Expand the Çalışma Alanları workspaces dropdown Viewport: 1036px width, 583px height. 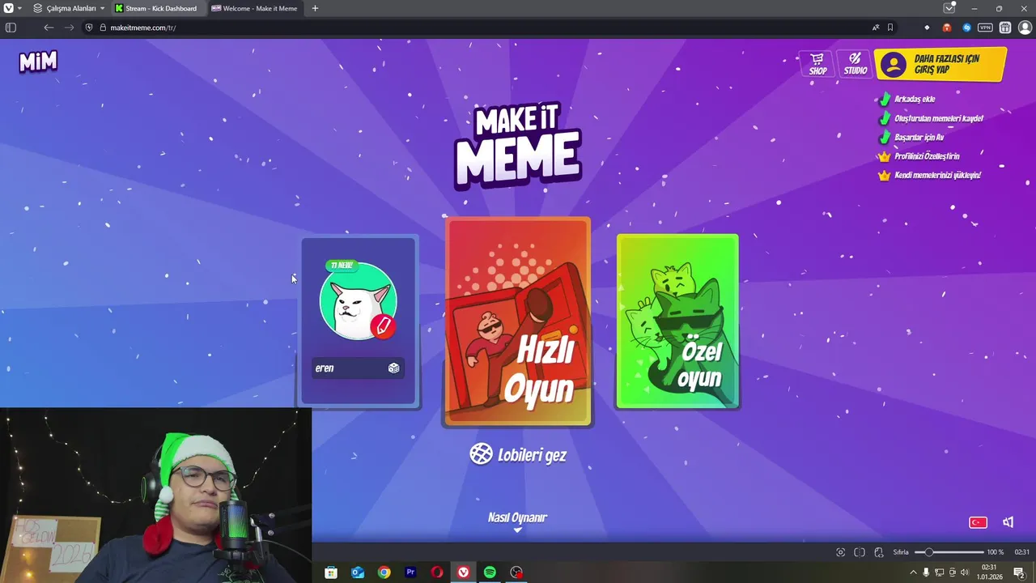(70, 8)
